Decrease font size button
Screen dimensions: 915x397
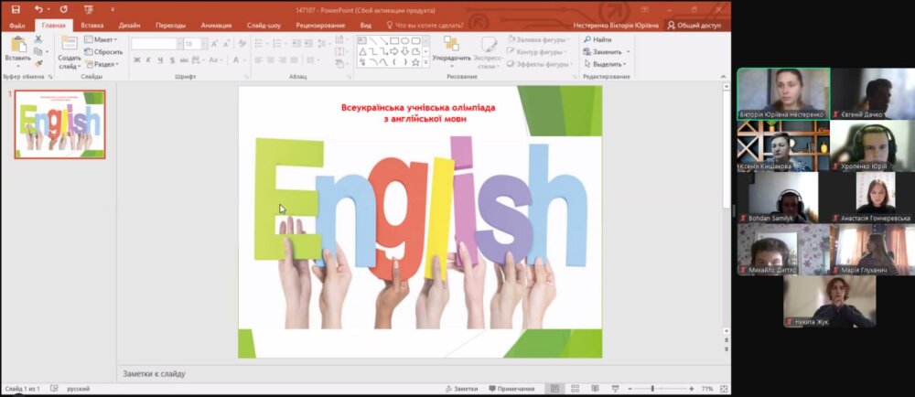[x=225, y=44]
